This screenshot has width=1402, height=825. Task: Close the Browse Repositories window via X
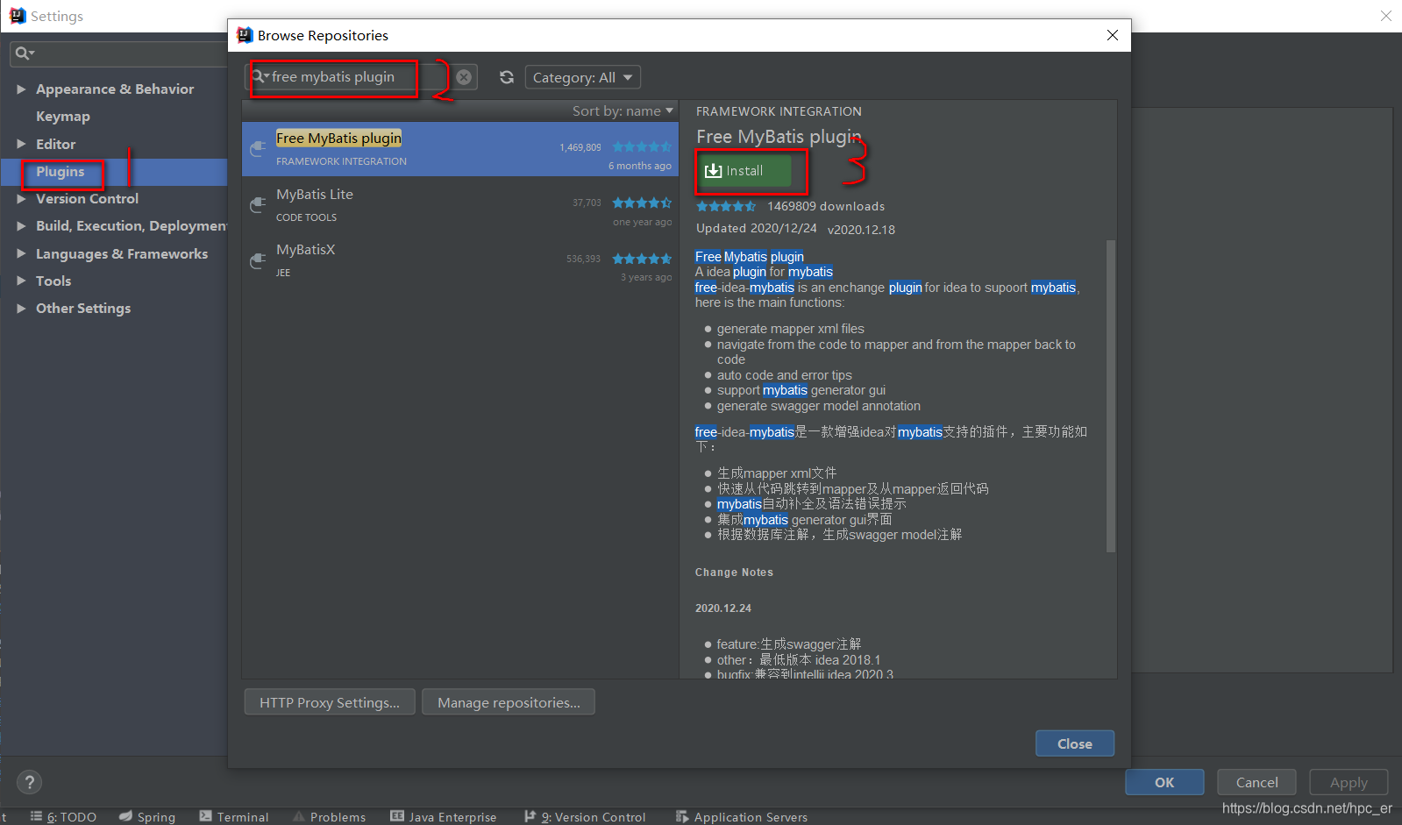pos(1113,35)
